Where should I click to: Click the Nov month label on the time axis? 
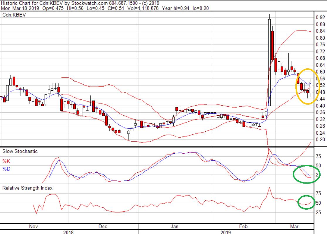pyautogui.click(x=33, y=226)
